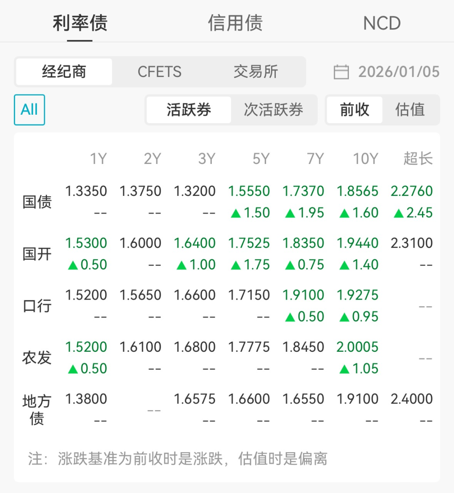
Task: Switch comparison basis to 估值
Action: point(410,110)
